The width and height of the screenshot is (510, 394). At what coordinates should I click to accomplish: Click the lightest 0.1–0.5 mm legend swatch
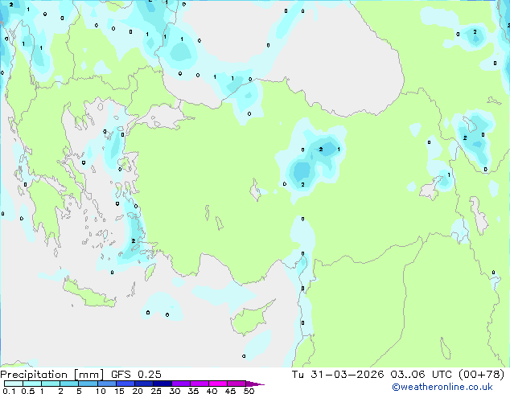point(14,384)
